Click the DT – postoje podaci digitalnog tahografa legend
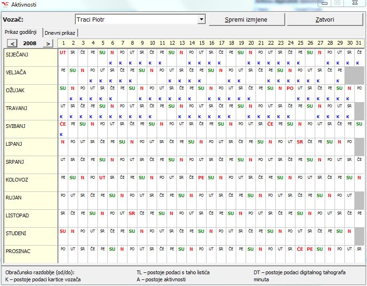 299,272
